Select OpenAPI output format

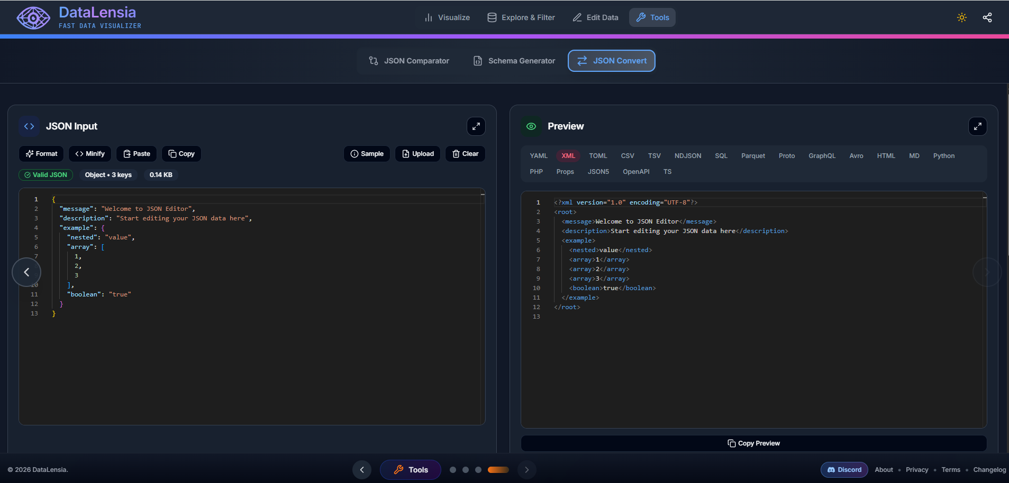tap(636, 172)
